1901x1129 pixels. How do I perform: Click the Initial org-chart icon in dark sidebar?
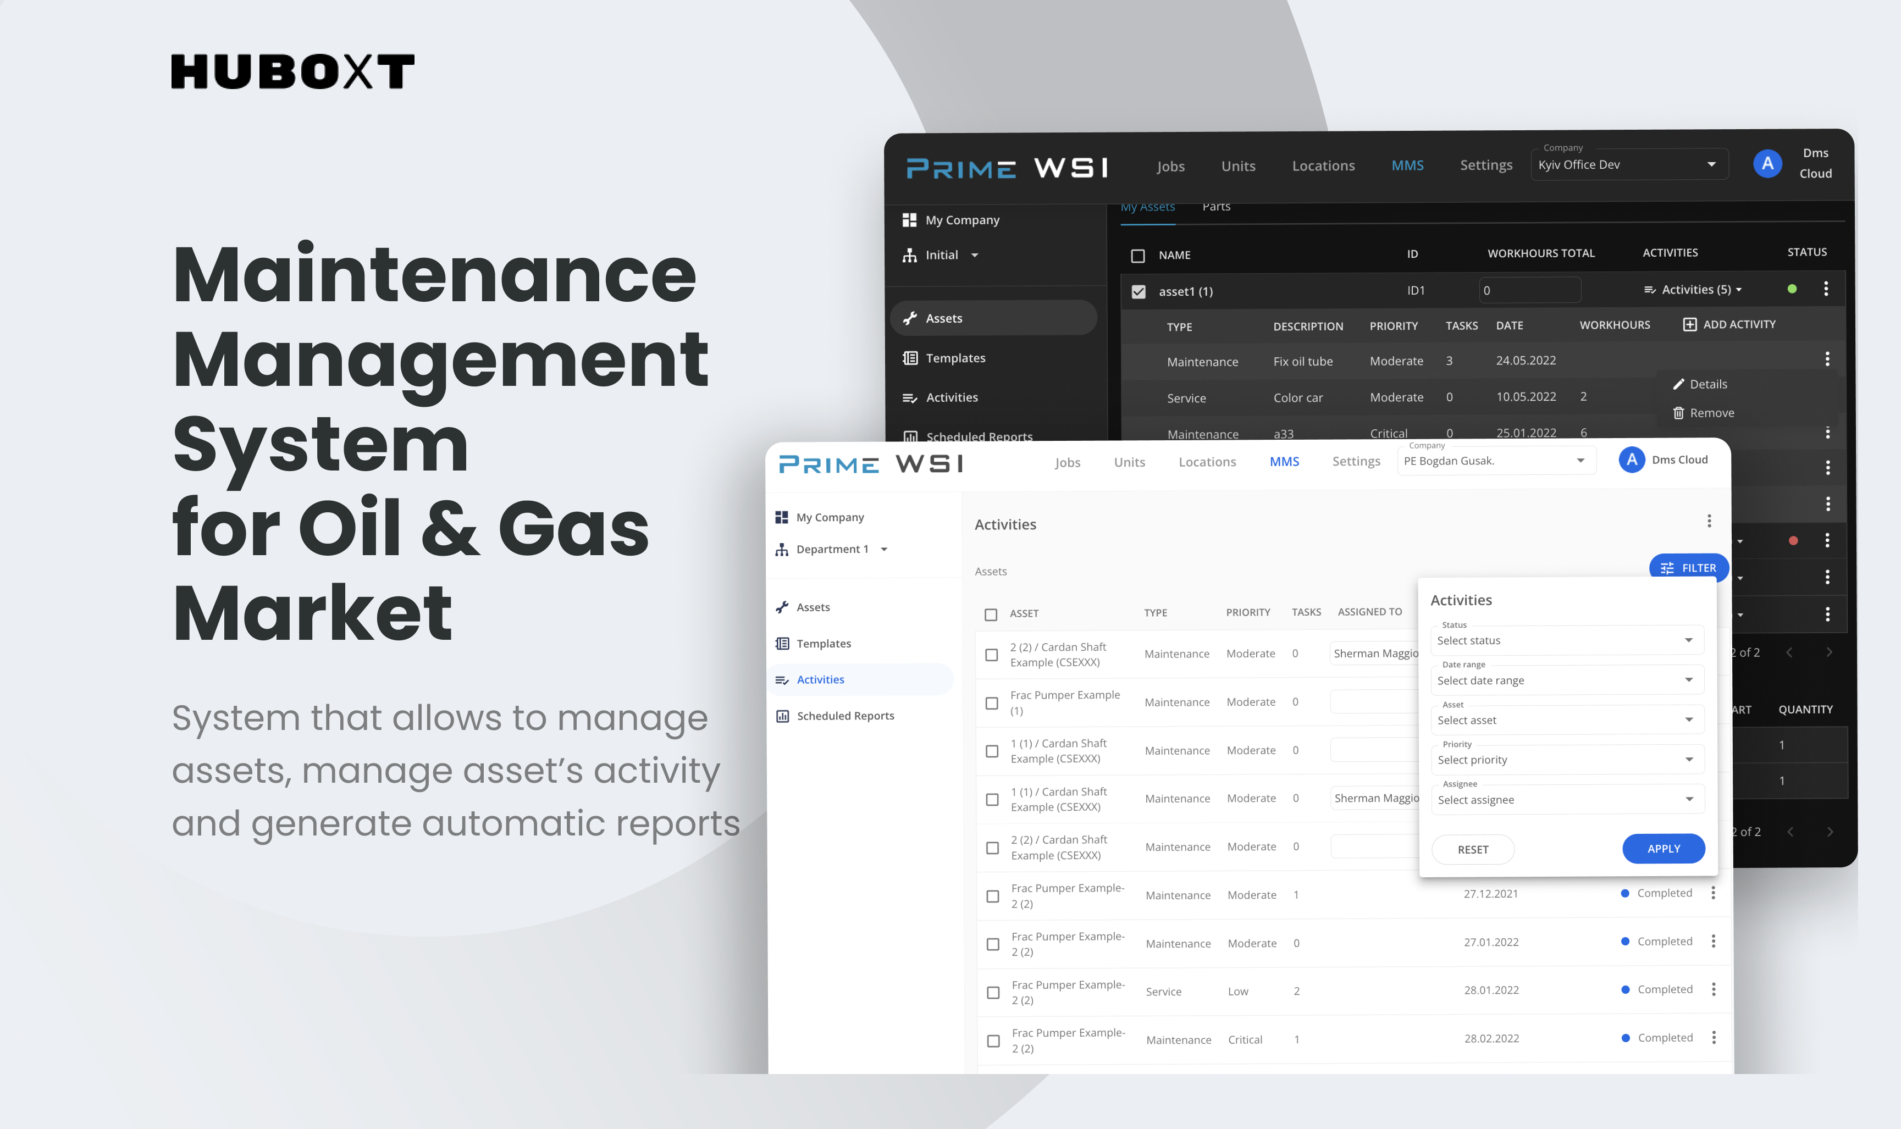click(x=909, y=255)
